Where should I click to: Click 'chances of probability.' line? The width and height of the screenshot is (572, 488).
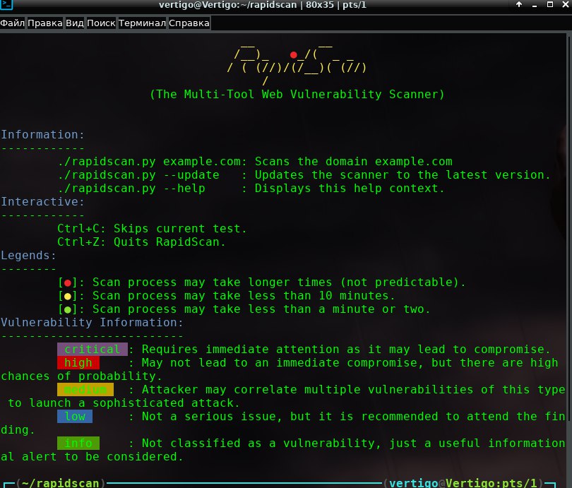(81, 376)
